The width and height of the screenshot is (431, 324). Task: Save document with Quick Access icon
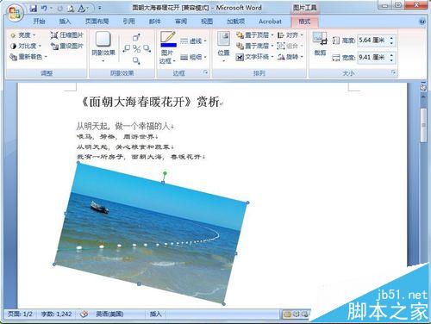pyautogui.click(x=34, y=8)
